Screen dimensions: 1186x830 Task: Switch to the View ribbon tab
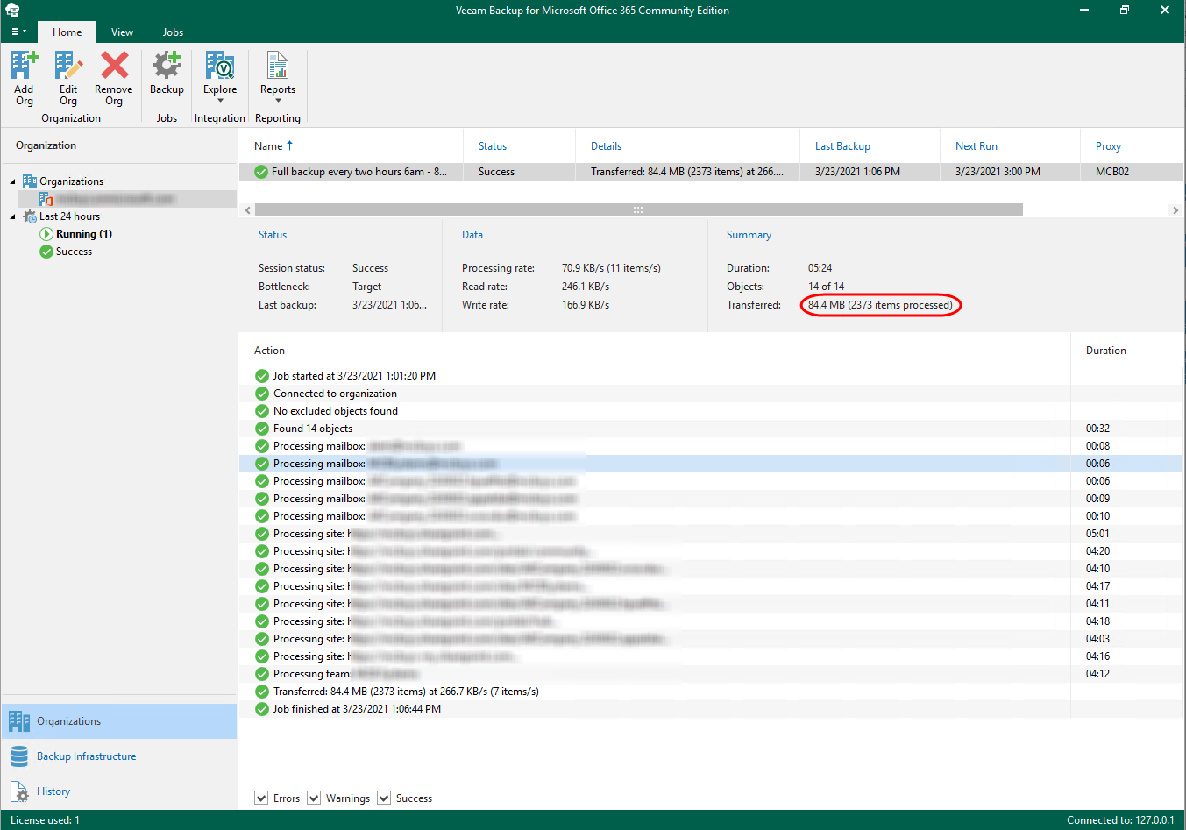(122, 32)
